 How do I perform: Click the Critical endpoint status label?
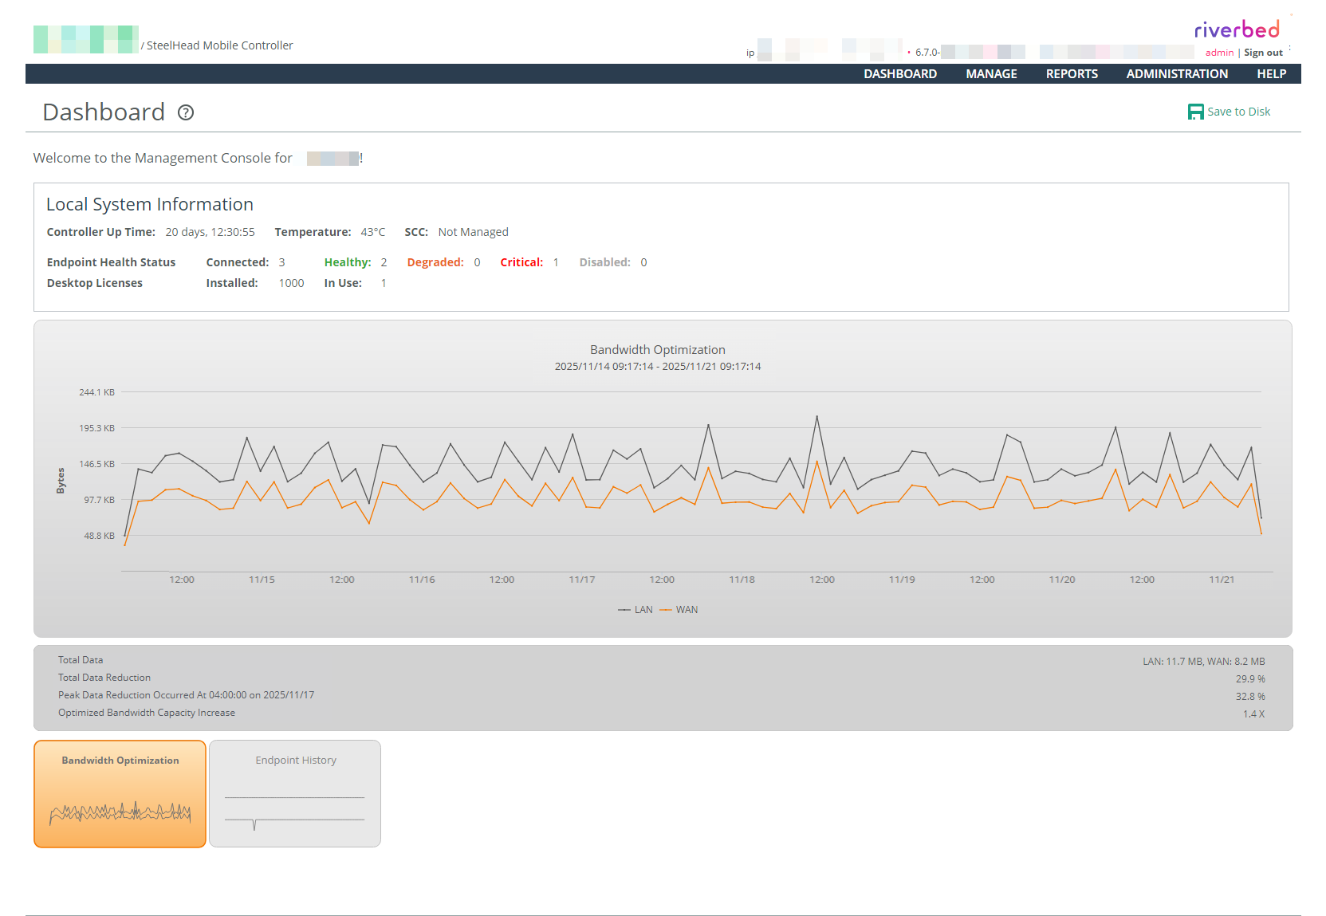(521, 262)
